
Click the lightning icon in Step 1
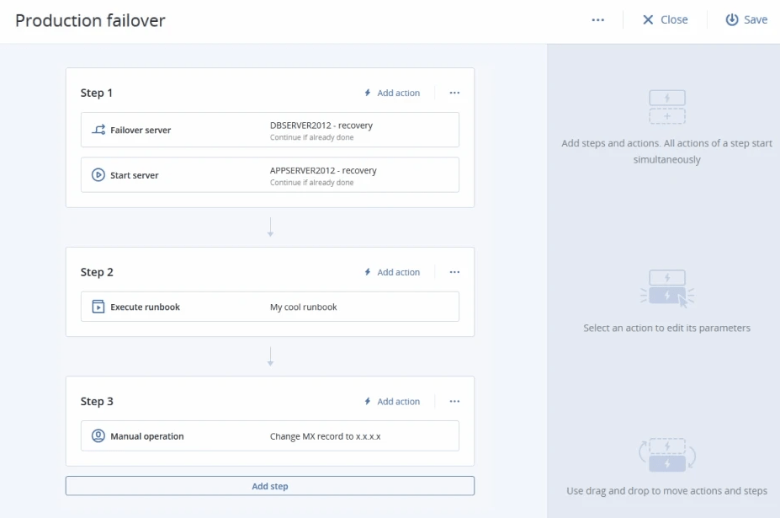point(368,93)
